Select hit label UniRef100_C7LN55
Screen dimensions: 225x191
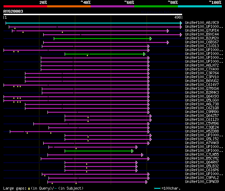click(x=202, y=155)
